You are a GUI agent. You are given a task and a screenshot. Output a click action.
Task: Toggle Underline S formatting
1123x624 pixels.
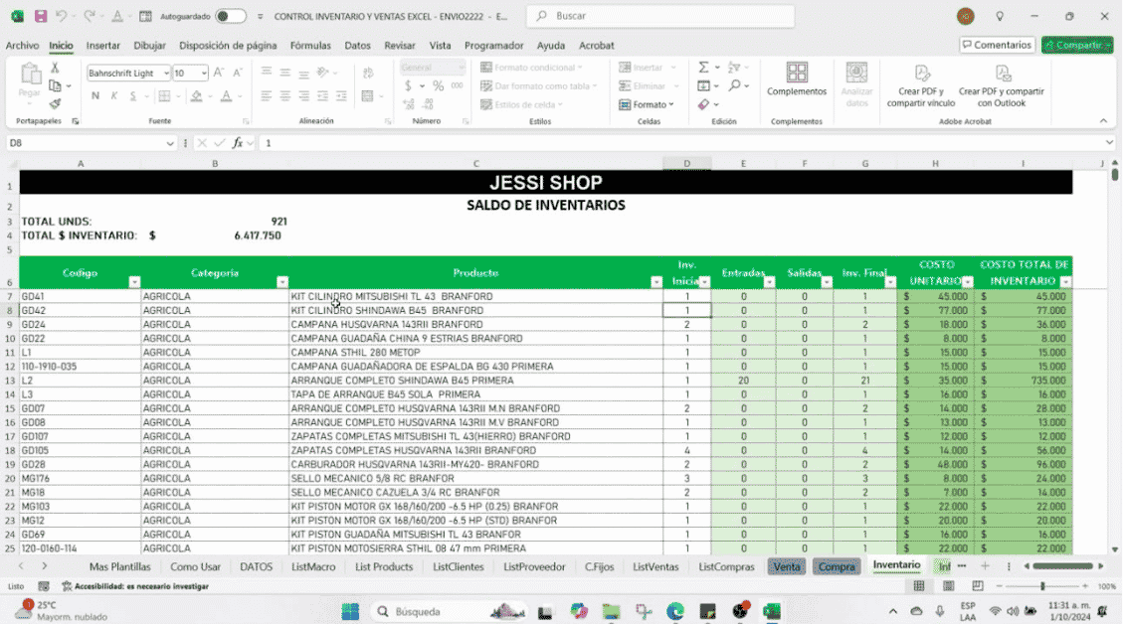click(x=132, y=96)
